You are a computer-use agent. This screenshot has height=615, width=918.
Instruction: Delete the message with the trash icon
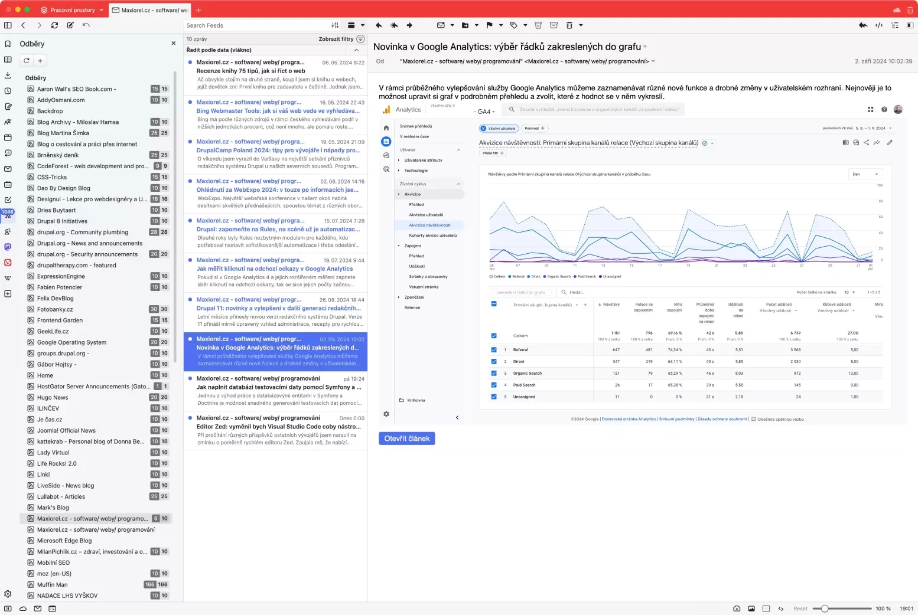(569, 25)
